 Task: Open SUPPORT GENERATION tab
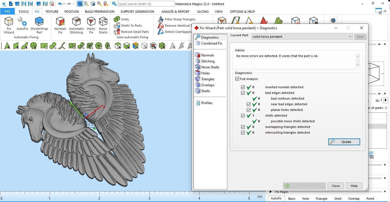137,12
